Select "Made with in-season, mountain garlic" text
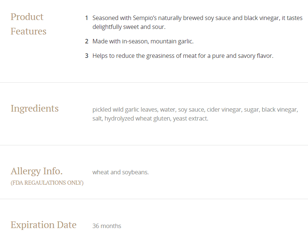This screenshot has width=308, height=234. (x=143, y=41)
